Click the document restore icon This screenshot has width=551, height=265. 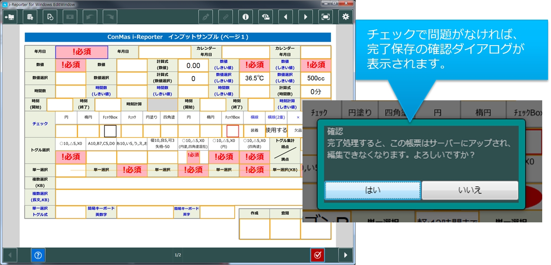click(50, 17)
